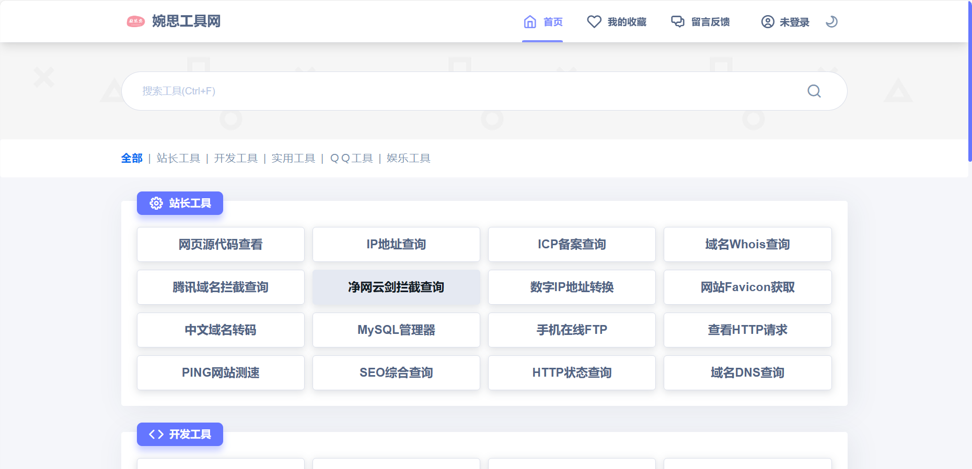
Task: Filter by 实用工具 category
Action: tap(293, 158)
